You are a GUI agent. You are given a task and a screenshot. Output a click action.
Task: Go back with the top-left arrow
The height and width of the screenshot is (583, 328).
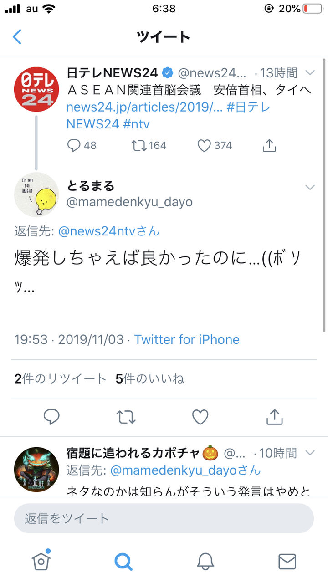[x=17, y=37]
